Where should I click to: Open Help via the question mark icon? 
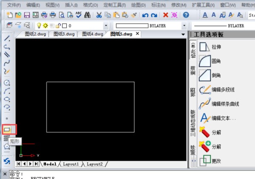tap(186, 15)
